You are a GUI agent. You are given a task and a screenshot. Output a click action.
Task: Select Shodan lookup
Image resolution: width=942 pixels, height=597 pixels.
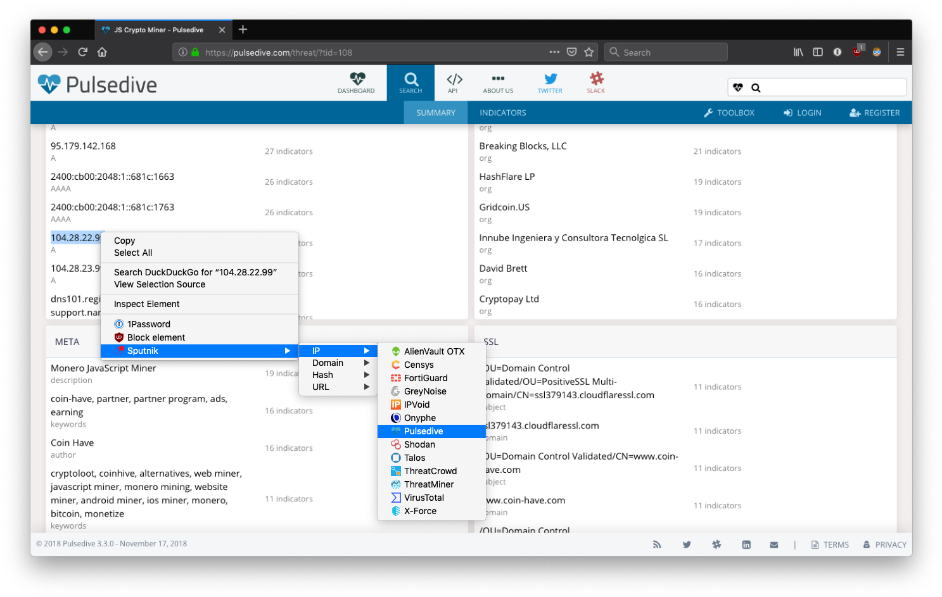point(431,444)
